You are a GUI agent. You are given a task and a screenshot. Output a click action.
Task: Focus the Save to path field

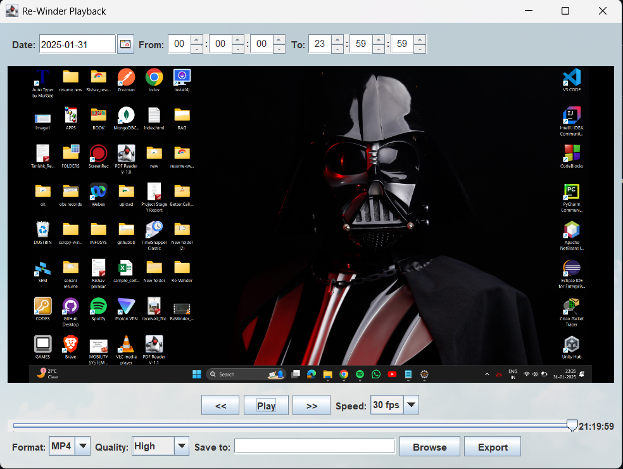pos(315,447)
